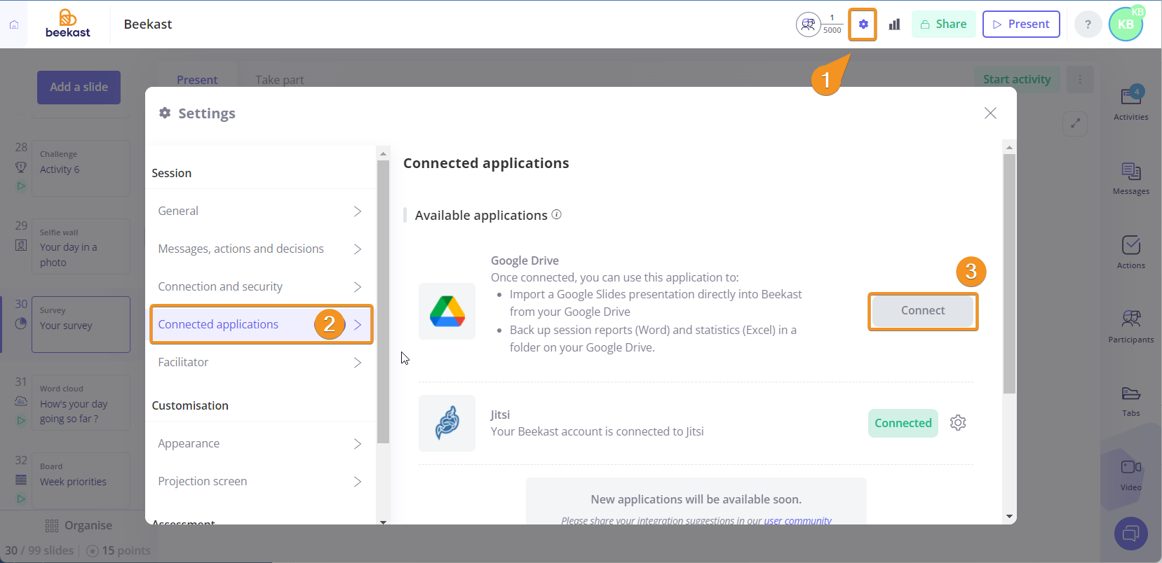The image size is (1162, 563).
Task: Open the KB user avatar menu
Action: tap(1126, 25)
